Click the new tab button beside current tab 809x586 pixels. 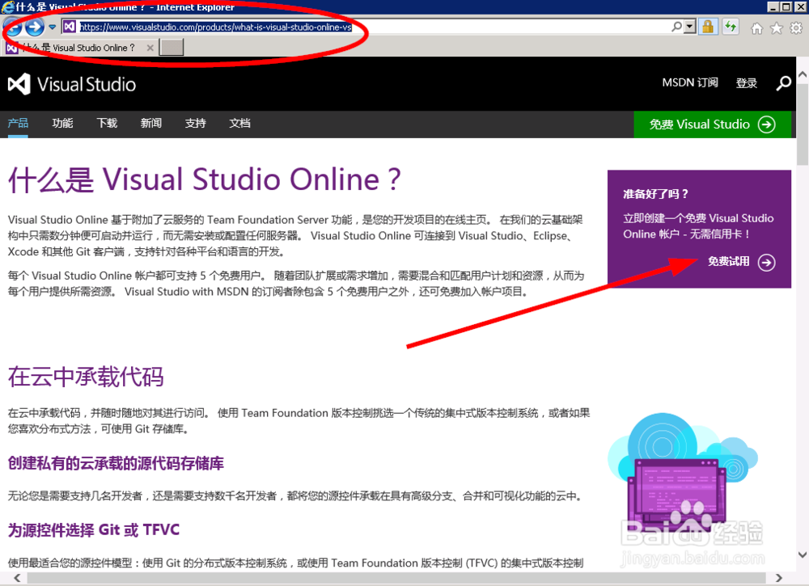coord(172,47)
